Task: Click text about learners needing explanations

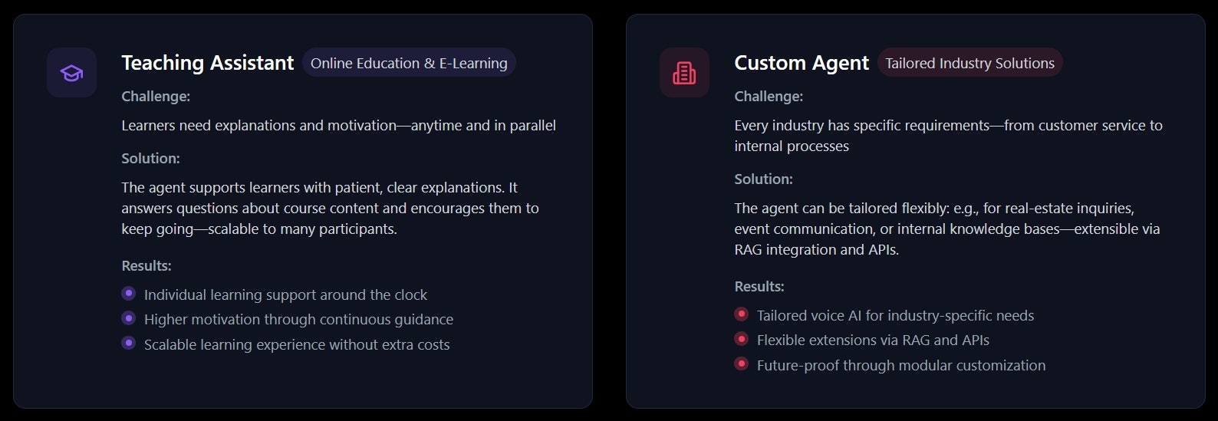Action: tap(338, 125)
